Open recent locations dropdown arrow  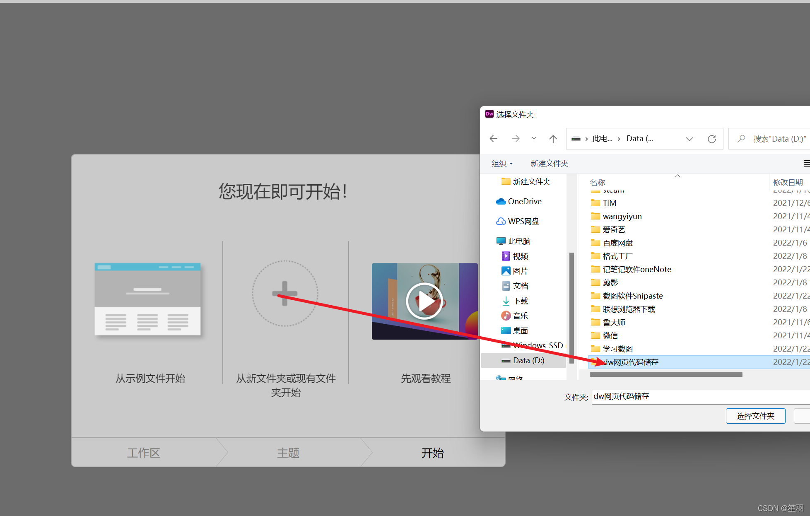point(534,139)
